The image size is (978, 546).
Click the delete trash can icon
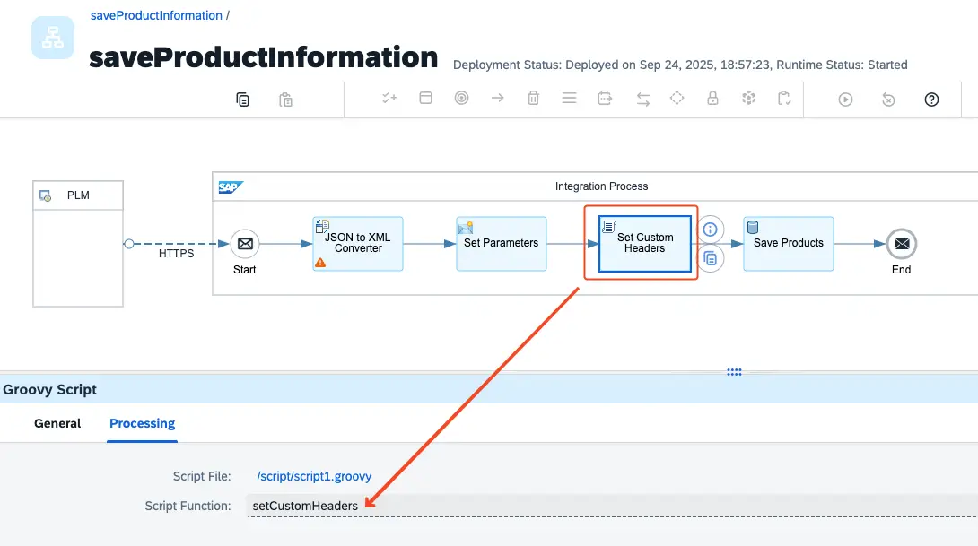coord(533,99)
